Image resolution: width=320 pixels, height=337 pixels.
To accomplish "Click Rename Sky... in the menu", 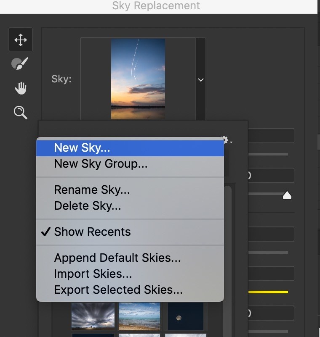I will coord(92,190).
